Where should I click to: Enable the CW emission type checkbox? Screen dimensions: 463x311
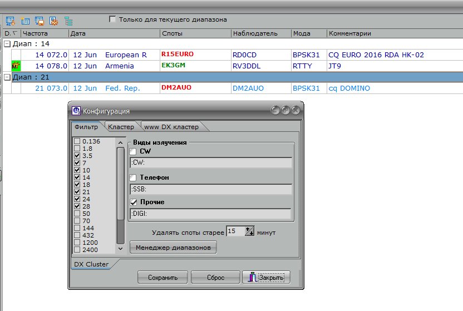click(133, 151)
